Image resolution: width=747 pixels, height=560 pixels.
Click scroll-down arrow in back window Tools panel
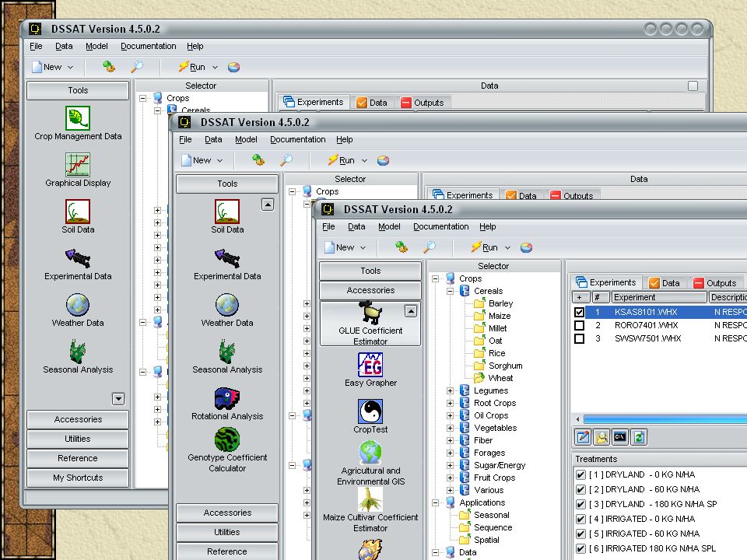coord(118,398)
